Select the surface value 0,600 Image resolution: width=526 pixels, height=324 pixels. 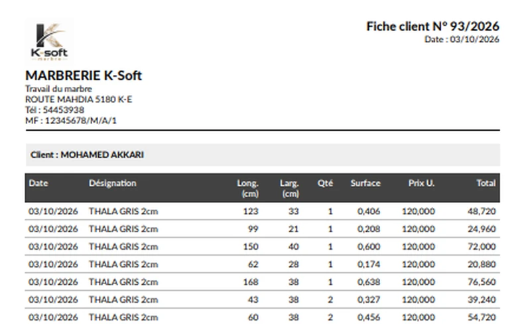(369, 247)
